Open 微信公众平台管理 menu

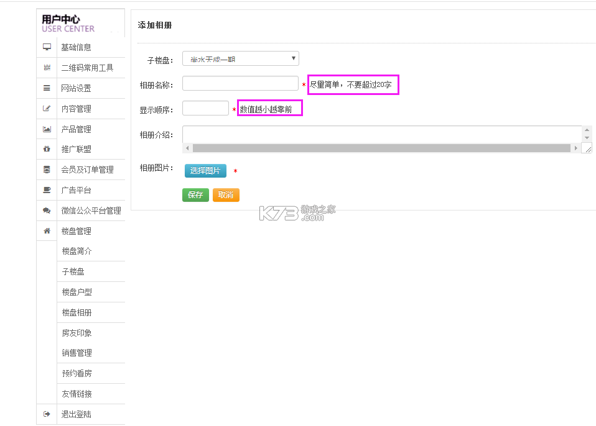(x=91, y=211)
